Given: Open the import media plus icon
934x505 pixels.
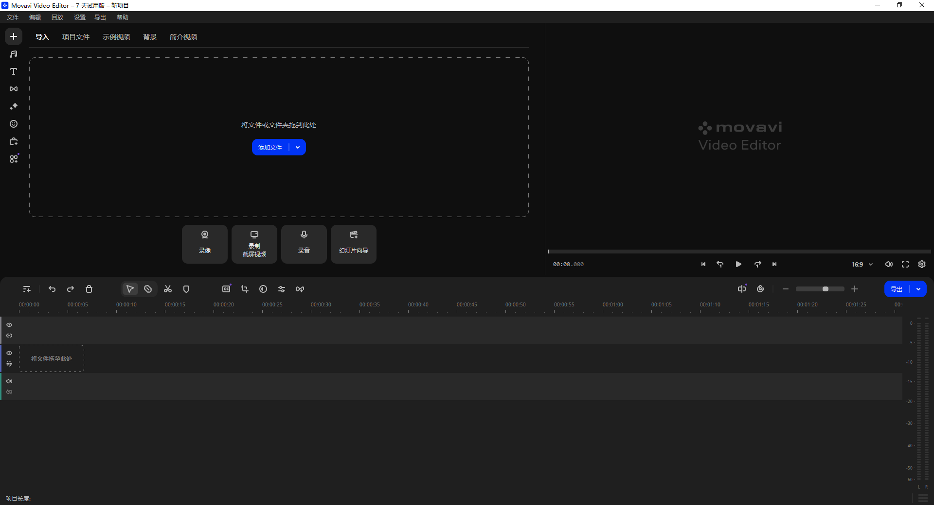Looking at the screenshot, I should [14, 36].
